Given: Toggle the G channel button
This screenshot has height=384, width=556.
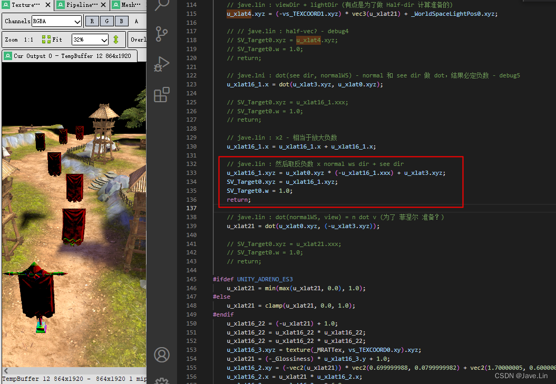Looking at the screenshot, I should [106, 21].
